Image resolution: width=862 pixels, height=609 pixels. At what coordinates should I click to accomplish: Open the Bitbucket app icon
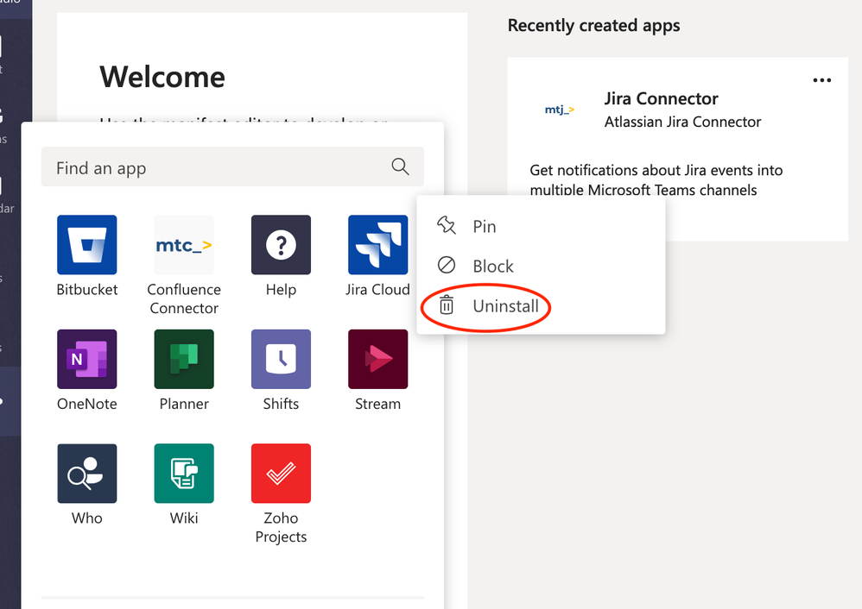[x=86, y=245]
